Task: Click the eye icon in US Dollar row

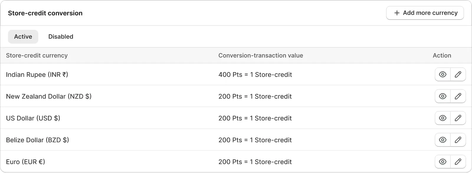Action: tap(442, 118)
